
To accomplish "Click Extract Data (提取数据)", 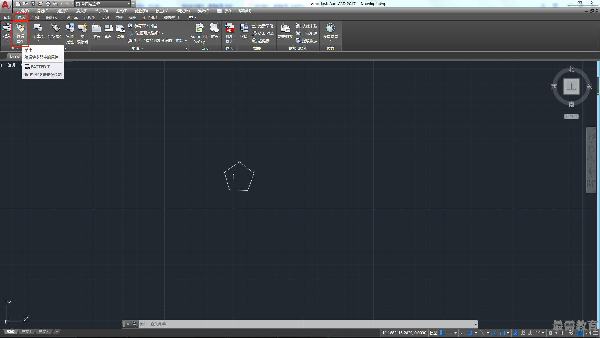I will point(307,41).
